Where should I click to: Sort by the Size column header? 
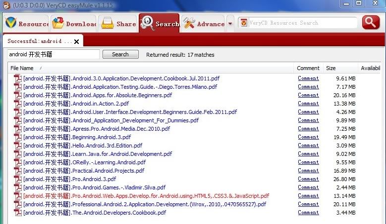pyautogui.click(x=340, y=68)
